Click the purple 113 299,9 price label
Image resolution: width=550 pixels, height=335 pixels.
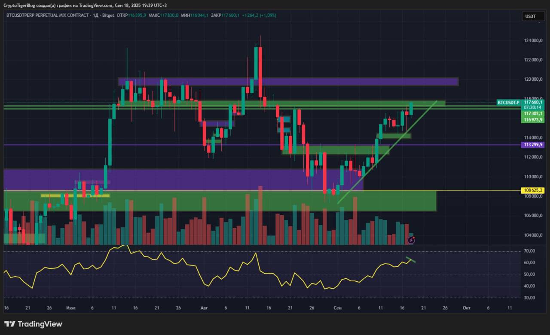coord(533,145)
